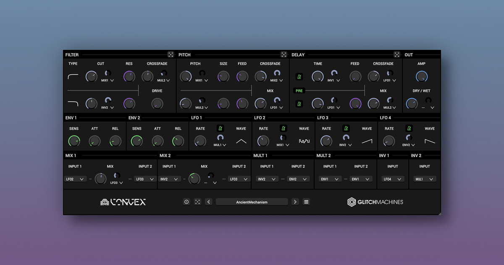
Task: Open the INV 1 INPUT LFO4 dropdown
Action: click(x=393, y=179)
